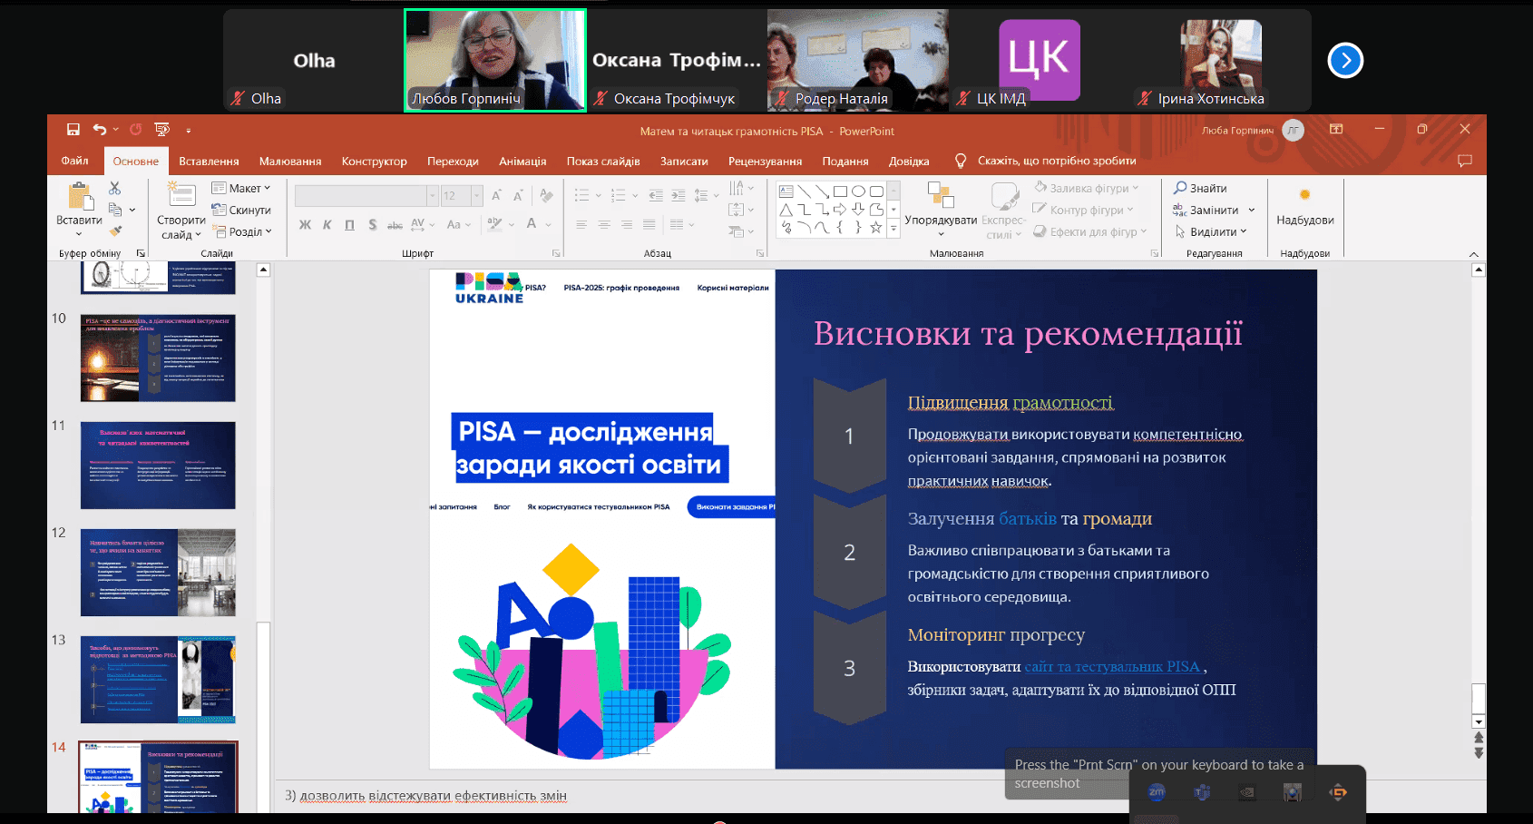
Task: Decrease list indent level icon
Action: [656, 195]
